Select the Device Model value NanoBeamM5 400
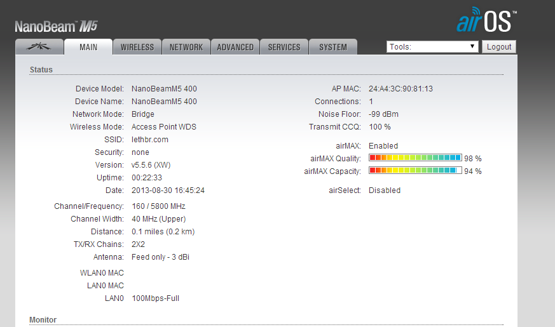555x327 pixels. pyautogui.click(x=164, y=89)
